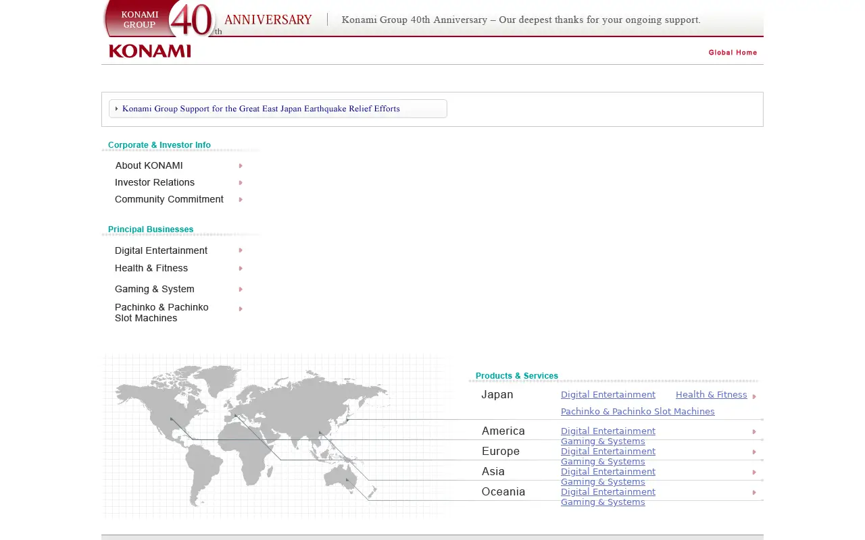Open America Digital Entertainment link
865x540 pixels.
[608, 431]
